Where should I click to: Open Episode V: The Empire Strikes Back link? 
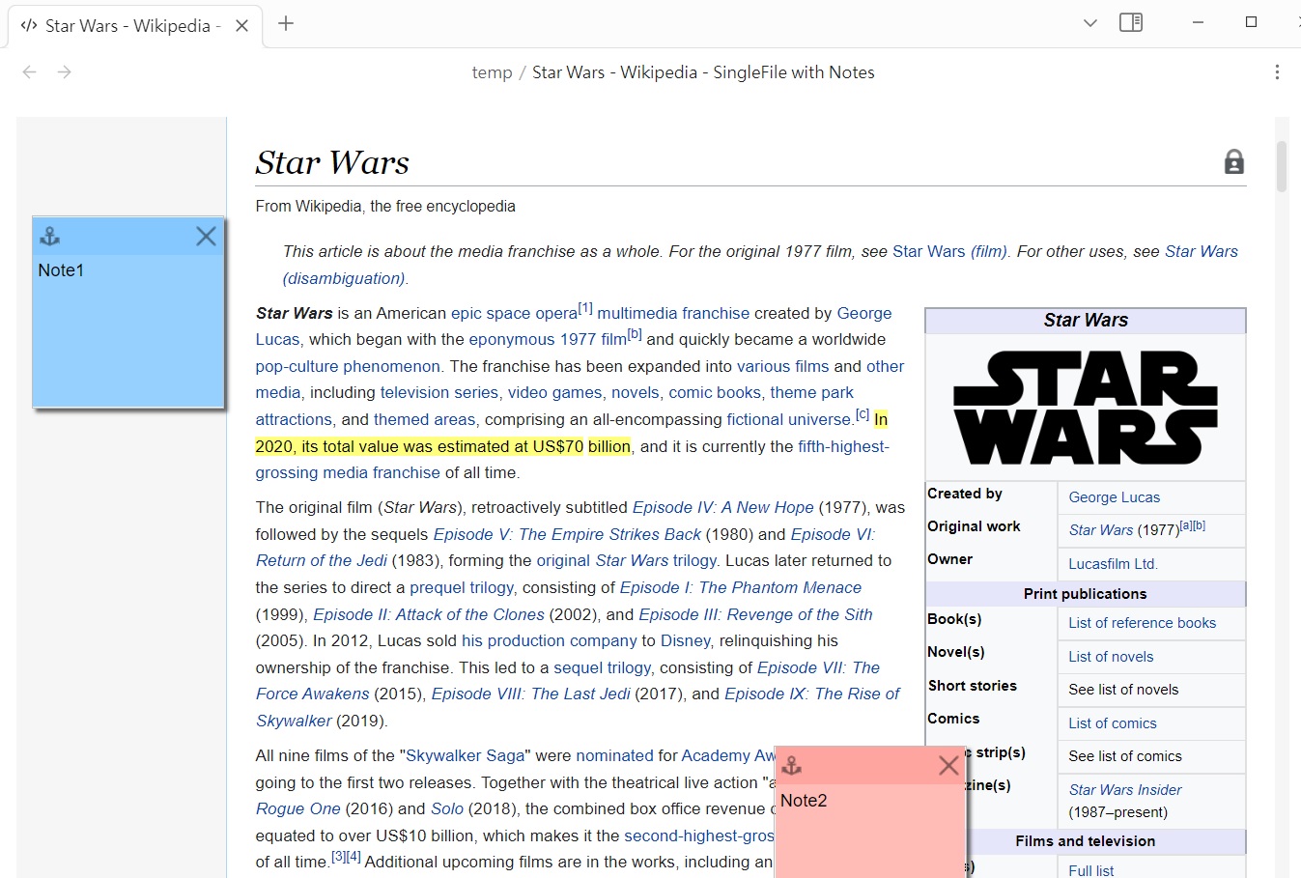[567, 534]
